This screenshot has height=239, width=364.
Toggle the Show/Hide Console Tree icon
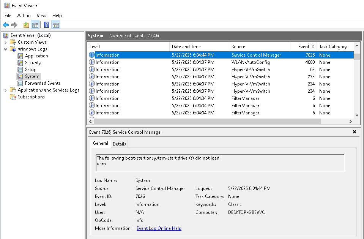(x=35, y=25)
